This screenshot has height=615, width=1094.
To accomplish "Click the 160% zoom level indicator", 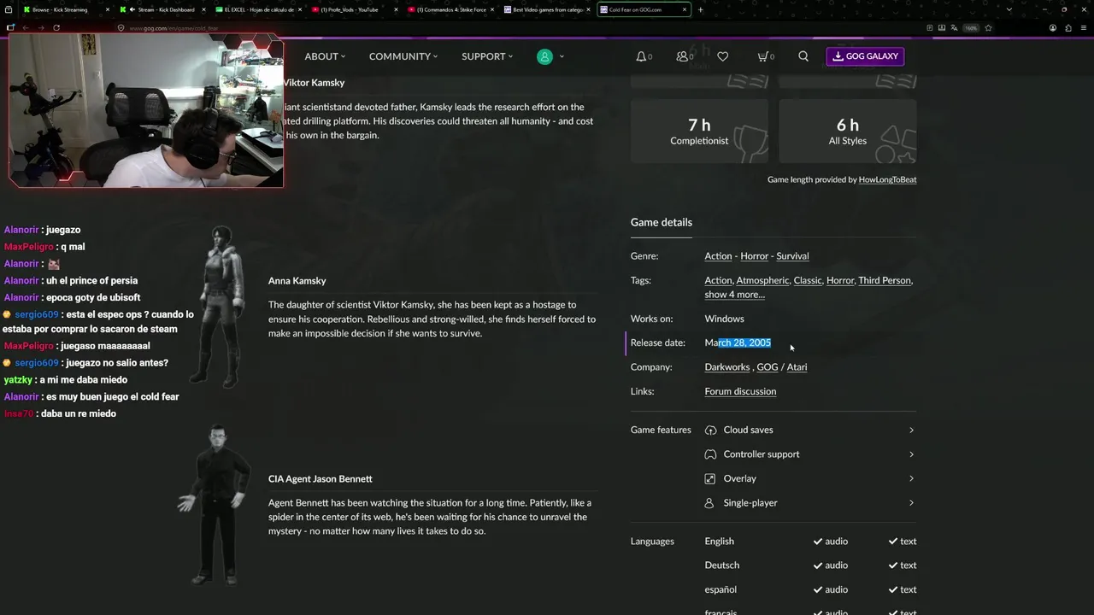I will click(x=971, y=27).
